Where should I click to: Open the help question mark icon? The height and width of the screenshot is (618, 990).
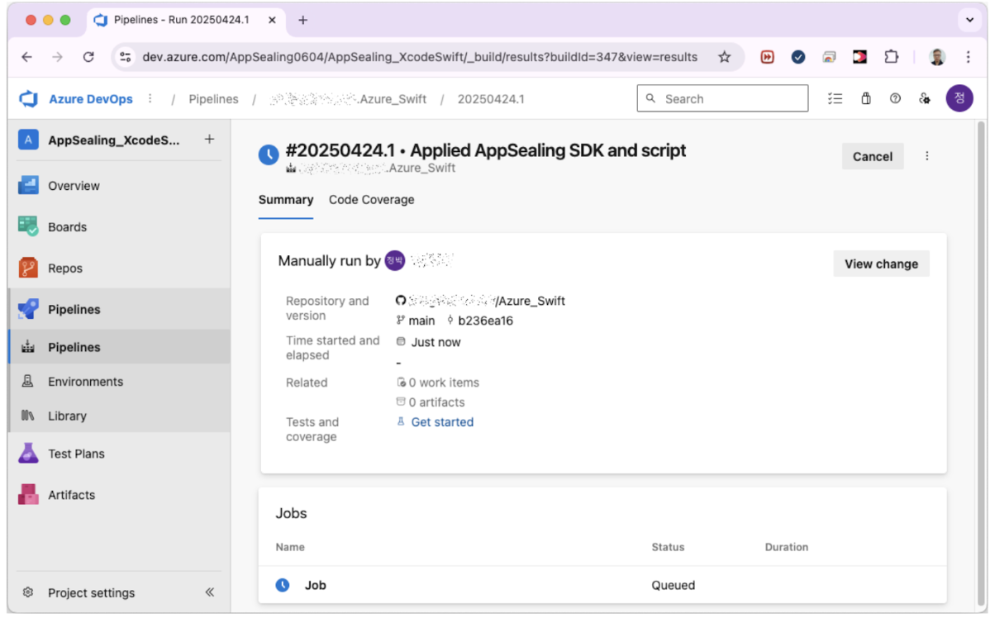[x=895, y=99]
